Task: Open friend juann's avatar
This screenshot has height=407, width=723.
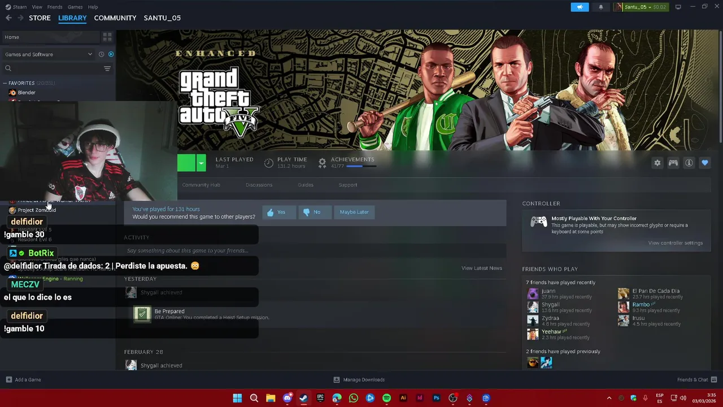Action: pos(533,293)
